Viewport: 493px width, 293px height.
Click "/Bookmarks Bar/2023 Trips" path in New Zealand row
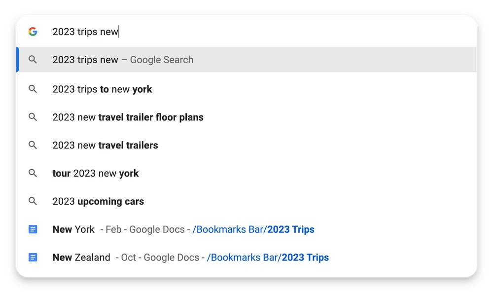click(268, 257)
